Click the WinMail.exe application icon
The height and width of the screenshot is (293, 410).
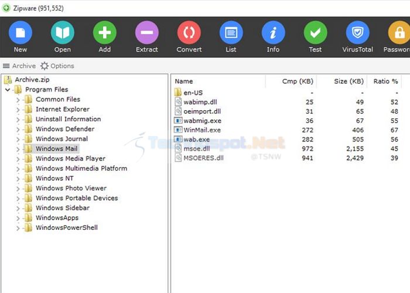coord(178,130)
